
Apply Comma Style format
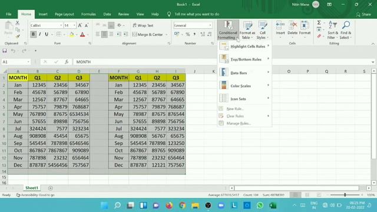coord(194,34)
